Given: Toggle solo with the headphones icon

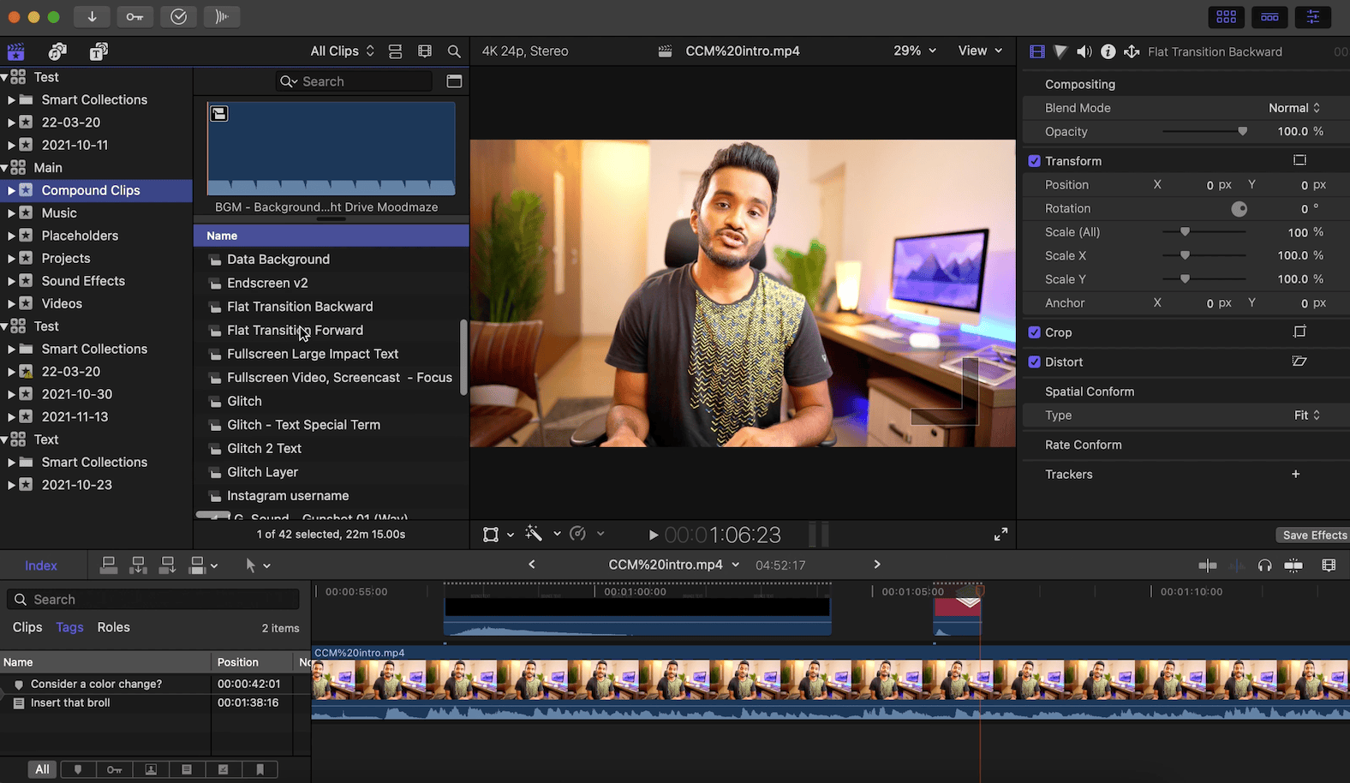Looking at the screenshot, I should coord(1264,565).
